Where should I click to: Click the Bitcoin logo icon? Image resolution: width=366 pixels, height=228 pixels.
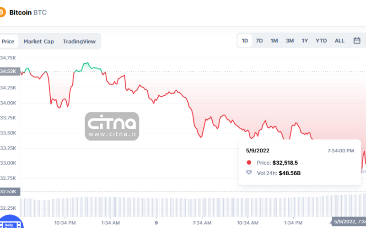[x=2, y=13]
